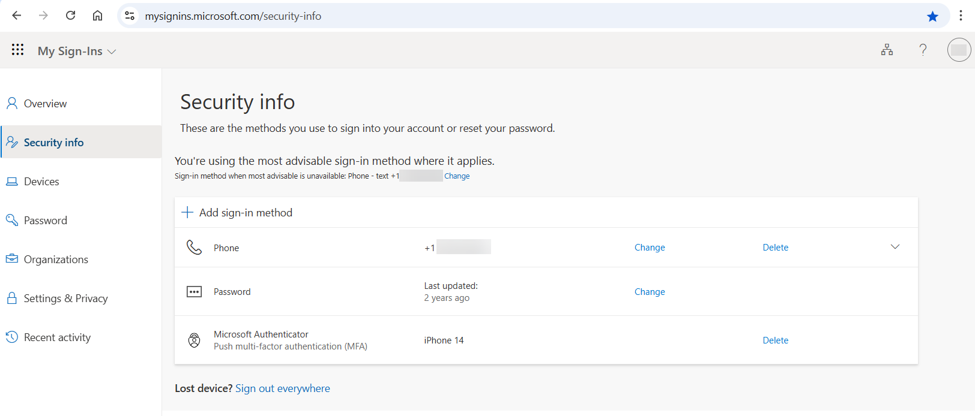Click the 'Push multi-factor authentication (MFA)' subtitle
The height and width of the screenshot is (416, 975).
(291, 346)
